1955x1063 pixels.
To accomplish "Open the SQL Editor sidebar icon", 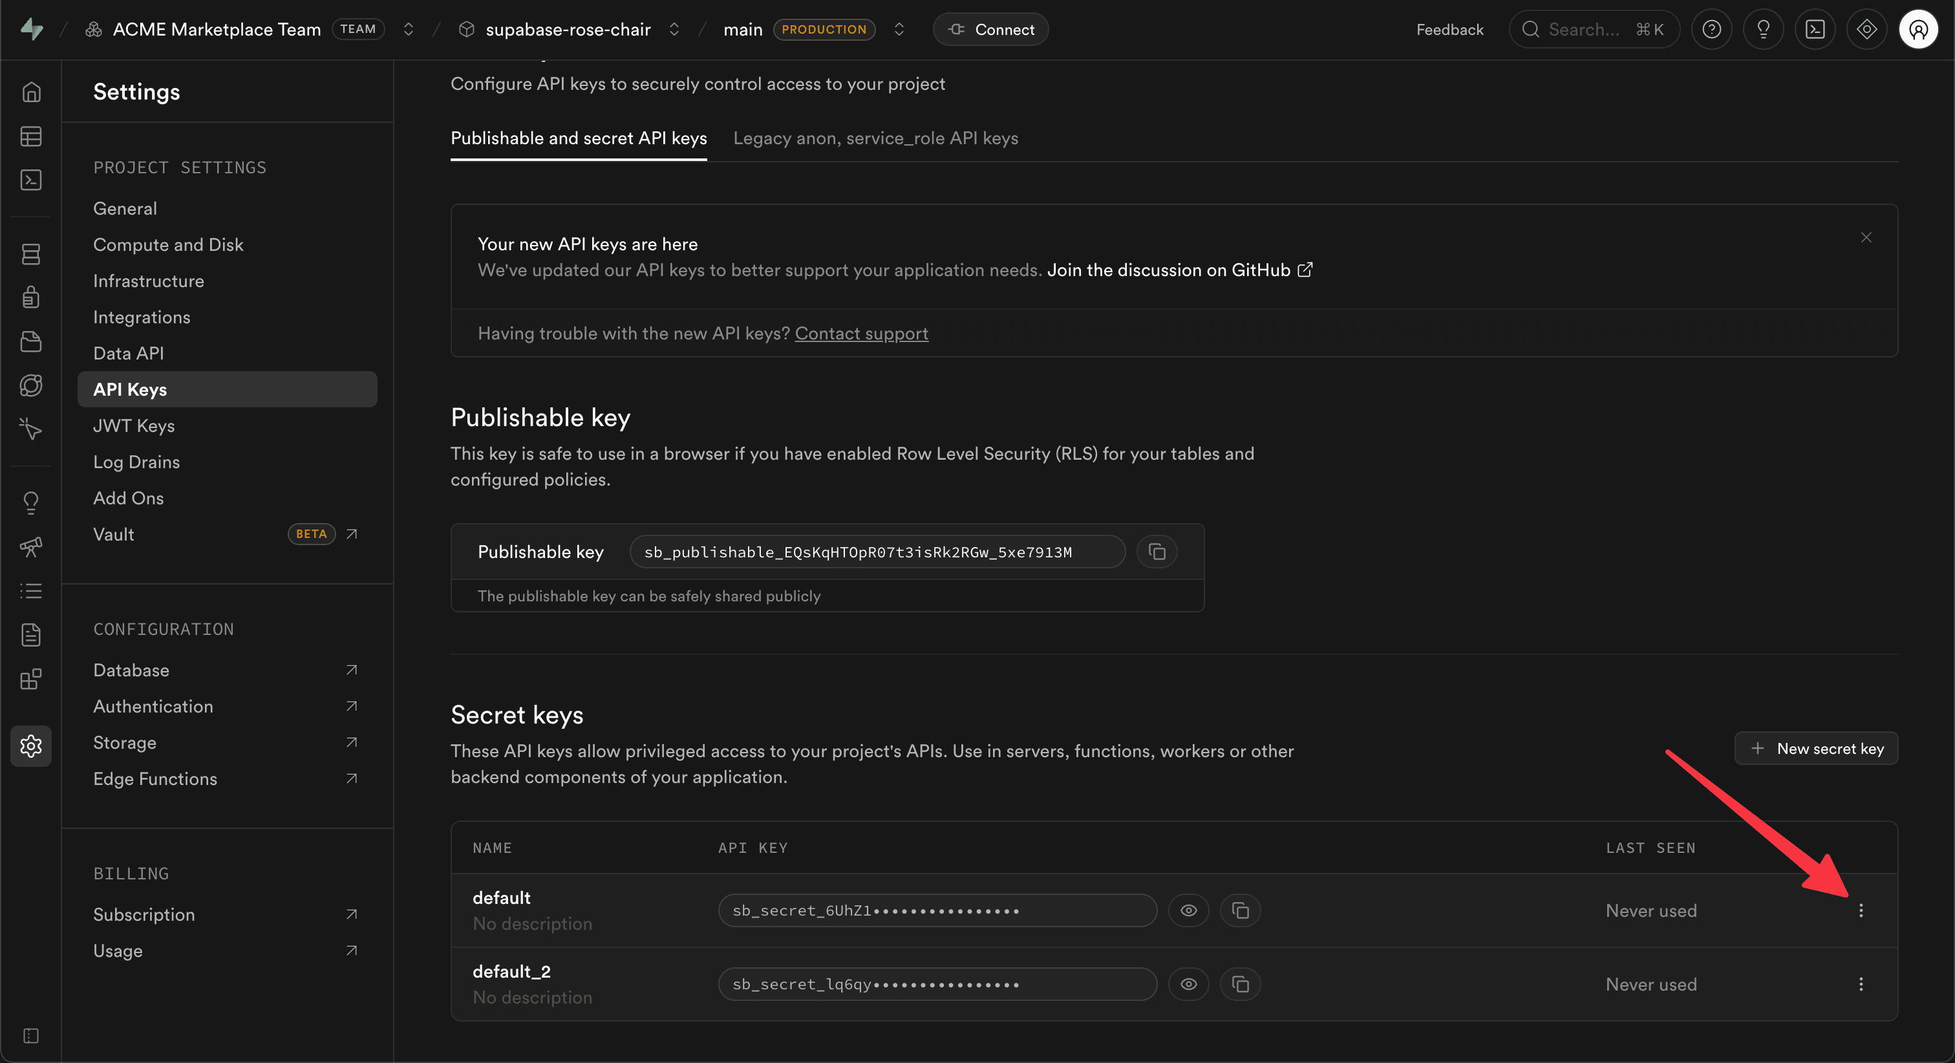I will pyautogui.click(x=31, y=180).
